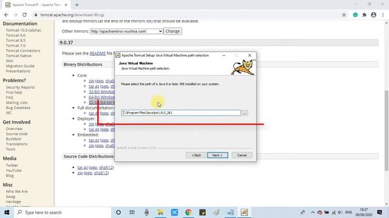This screenshot has width=389, height=218.
Task: Download source tar.gz under Source Code Distributions
Action: [83, 167]
